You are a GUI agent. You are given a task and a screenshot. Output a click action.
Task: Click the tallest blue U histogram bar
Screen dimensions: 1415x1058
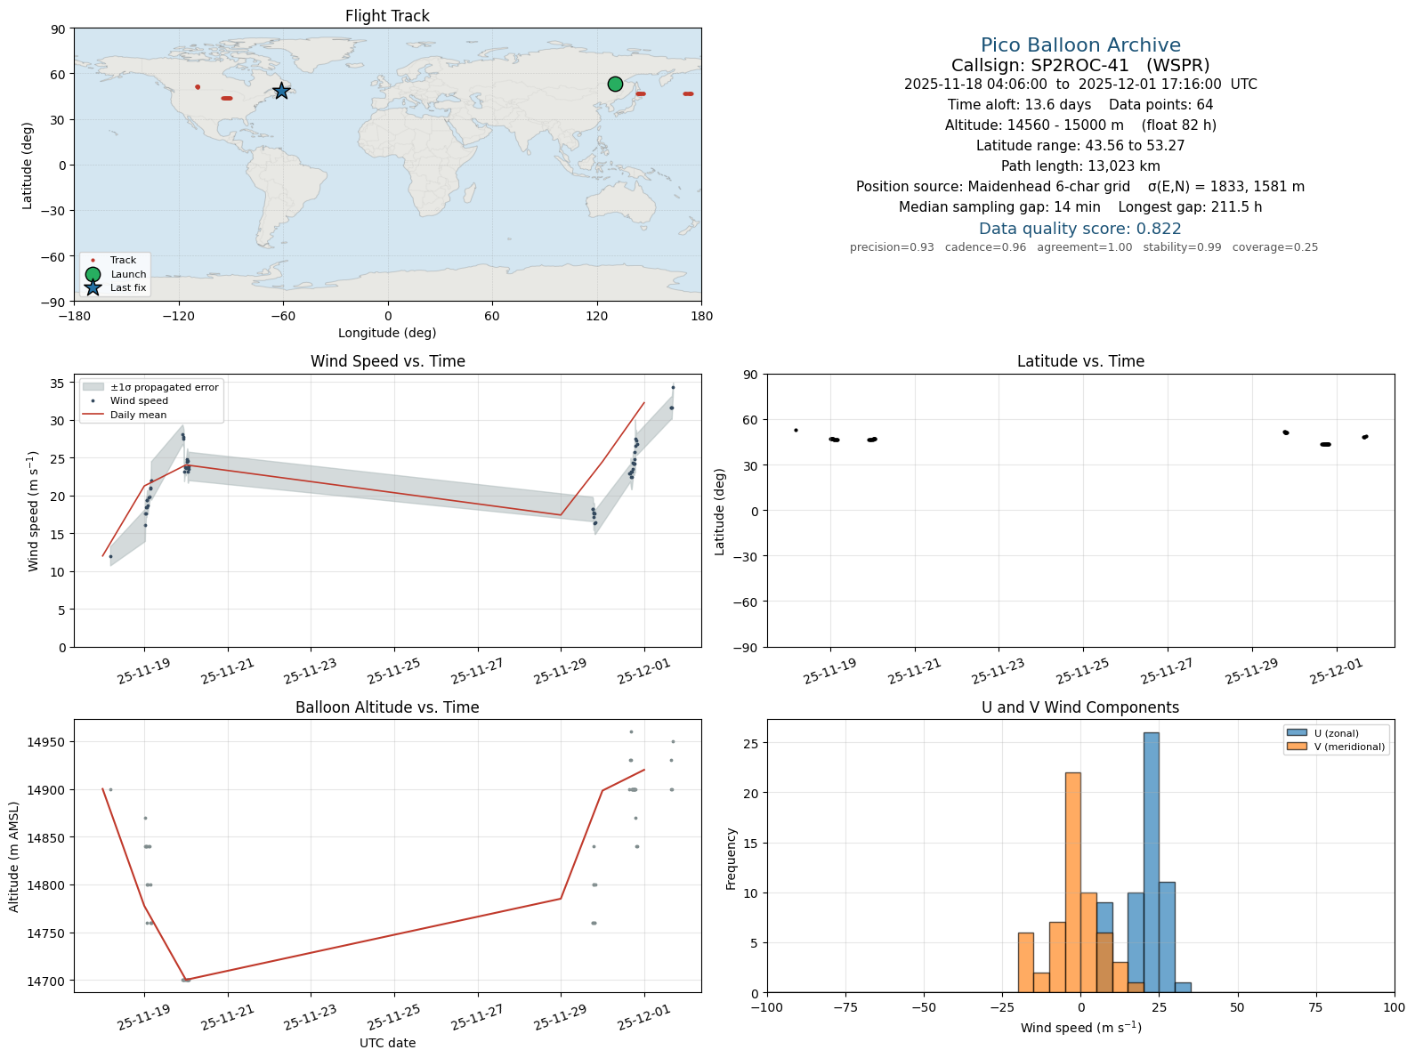pyautogui.click(x=1152, y=862)
